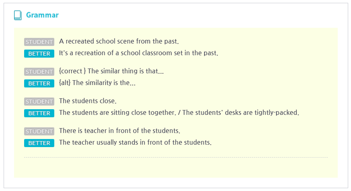Click the first STUDENT badge

[39, 42]
